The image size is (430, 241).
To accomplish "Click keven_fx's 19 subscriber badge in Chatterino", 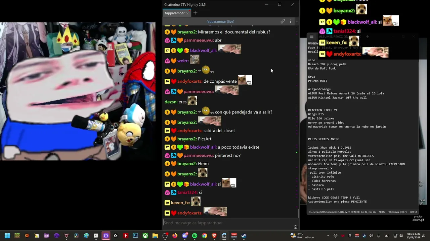I will pos(167,203).
